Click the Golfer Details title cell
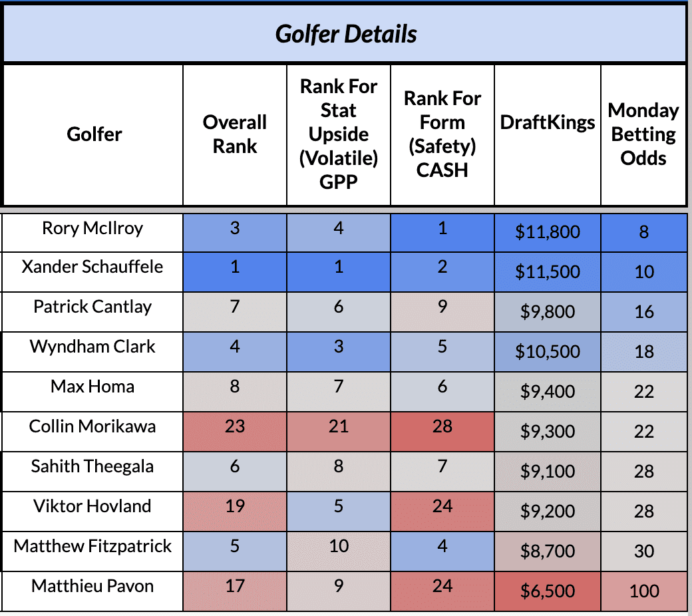Screen dimensions: 692x616 (345, 33)
